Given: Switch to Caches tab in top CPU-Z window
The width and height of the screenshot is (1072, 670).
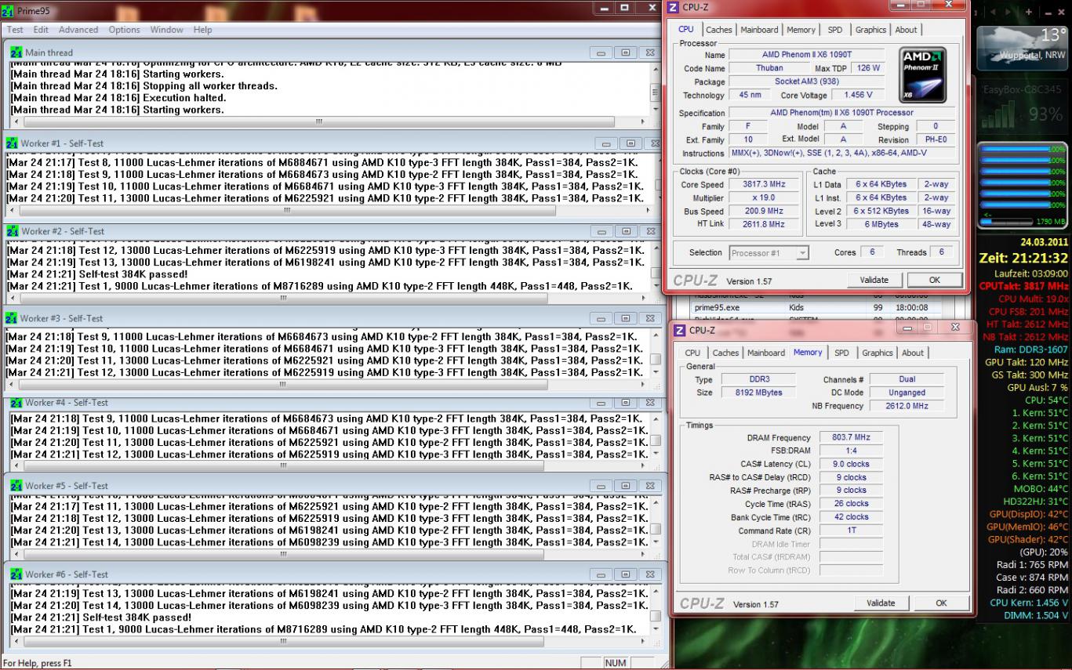Looking at the screenshot, I should tap(718, 30).
